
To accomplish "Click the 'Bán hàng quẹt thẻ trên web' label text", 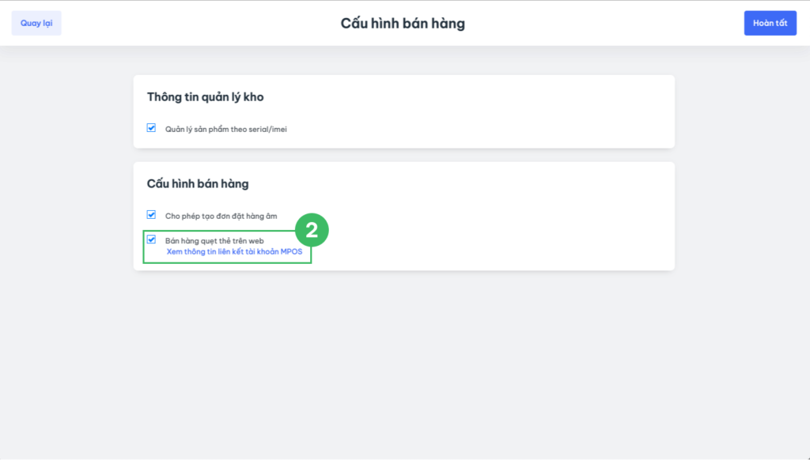I will [214, 240].
